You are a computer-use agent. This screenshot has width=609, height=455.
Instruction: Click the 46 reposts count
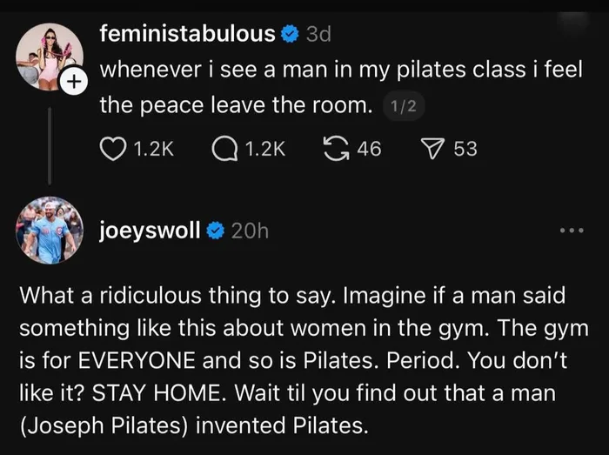[370, 149]
